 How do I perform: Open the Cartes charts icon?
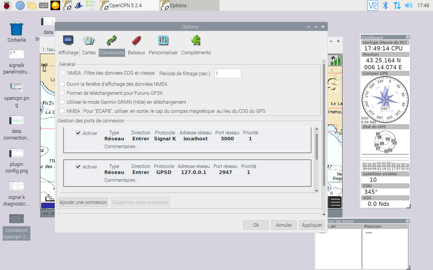(89, 40)
